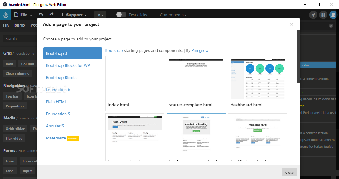This screenshot has height=179, width=339.
Task: Add Label form component
Action: tap(10, 171)
